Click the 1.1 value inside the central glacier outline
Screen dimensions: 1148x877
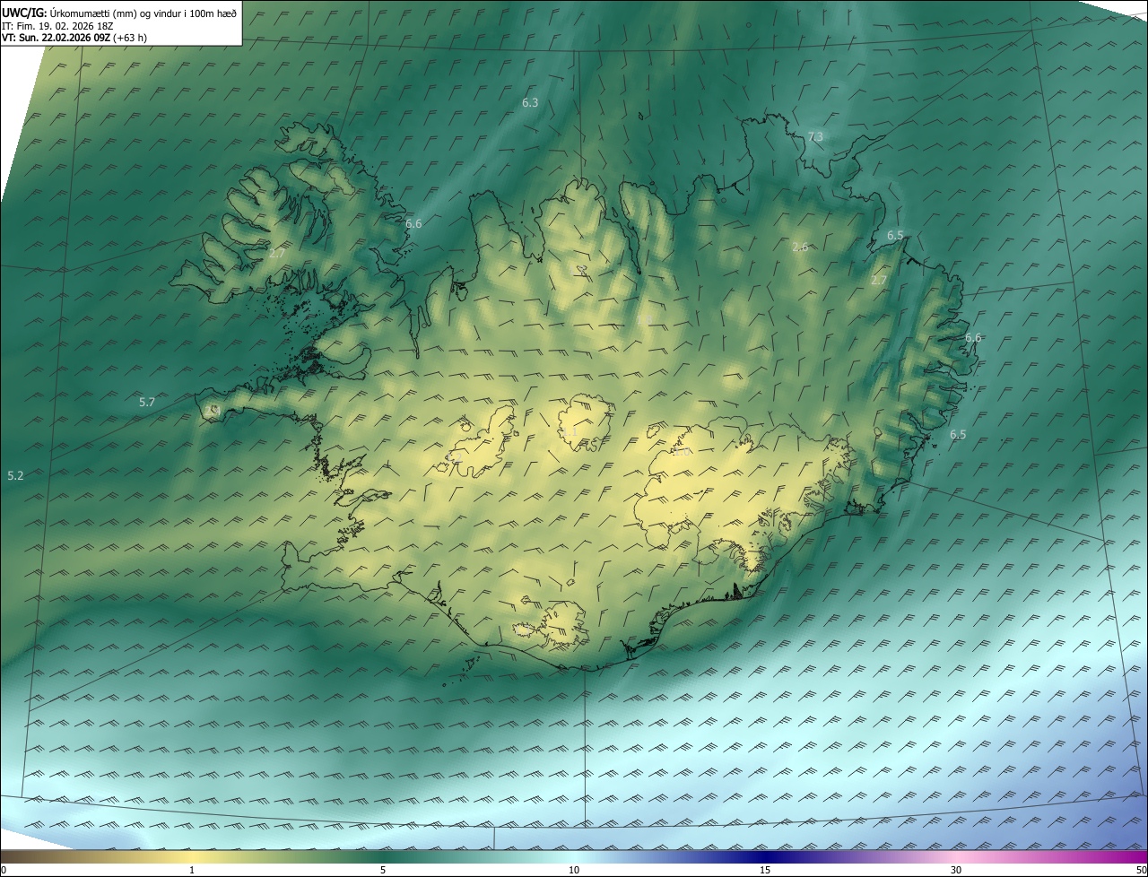pos(570,432)
